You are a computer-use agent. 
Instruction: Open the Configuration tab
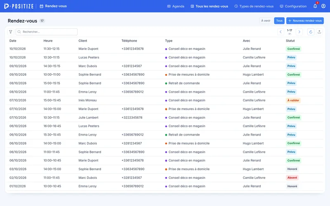(293, 6)
